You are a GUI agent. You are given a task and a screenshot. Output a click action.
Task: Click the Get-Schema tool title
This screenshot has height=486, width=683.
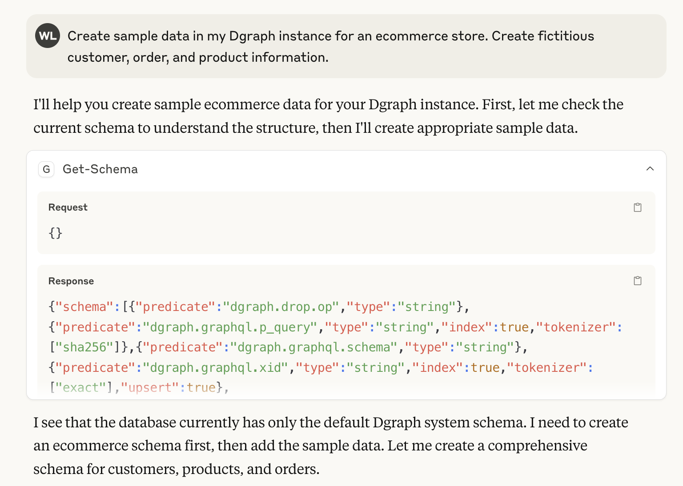pos(100,169)
